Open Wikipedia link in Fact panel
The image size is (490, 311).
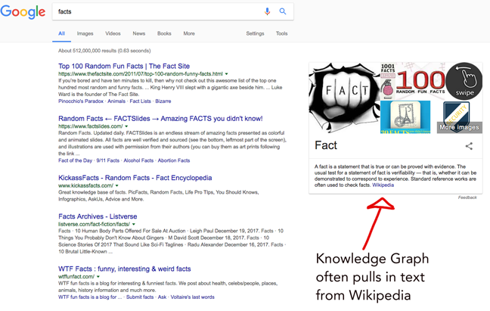(x=383, y=185)
